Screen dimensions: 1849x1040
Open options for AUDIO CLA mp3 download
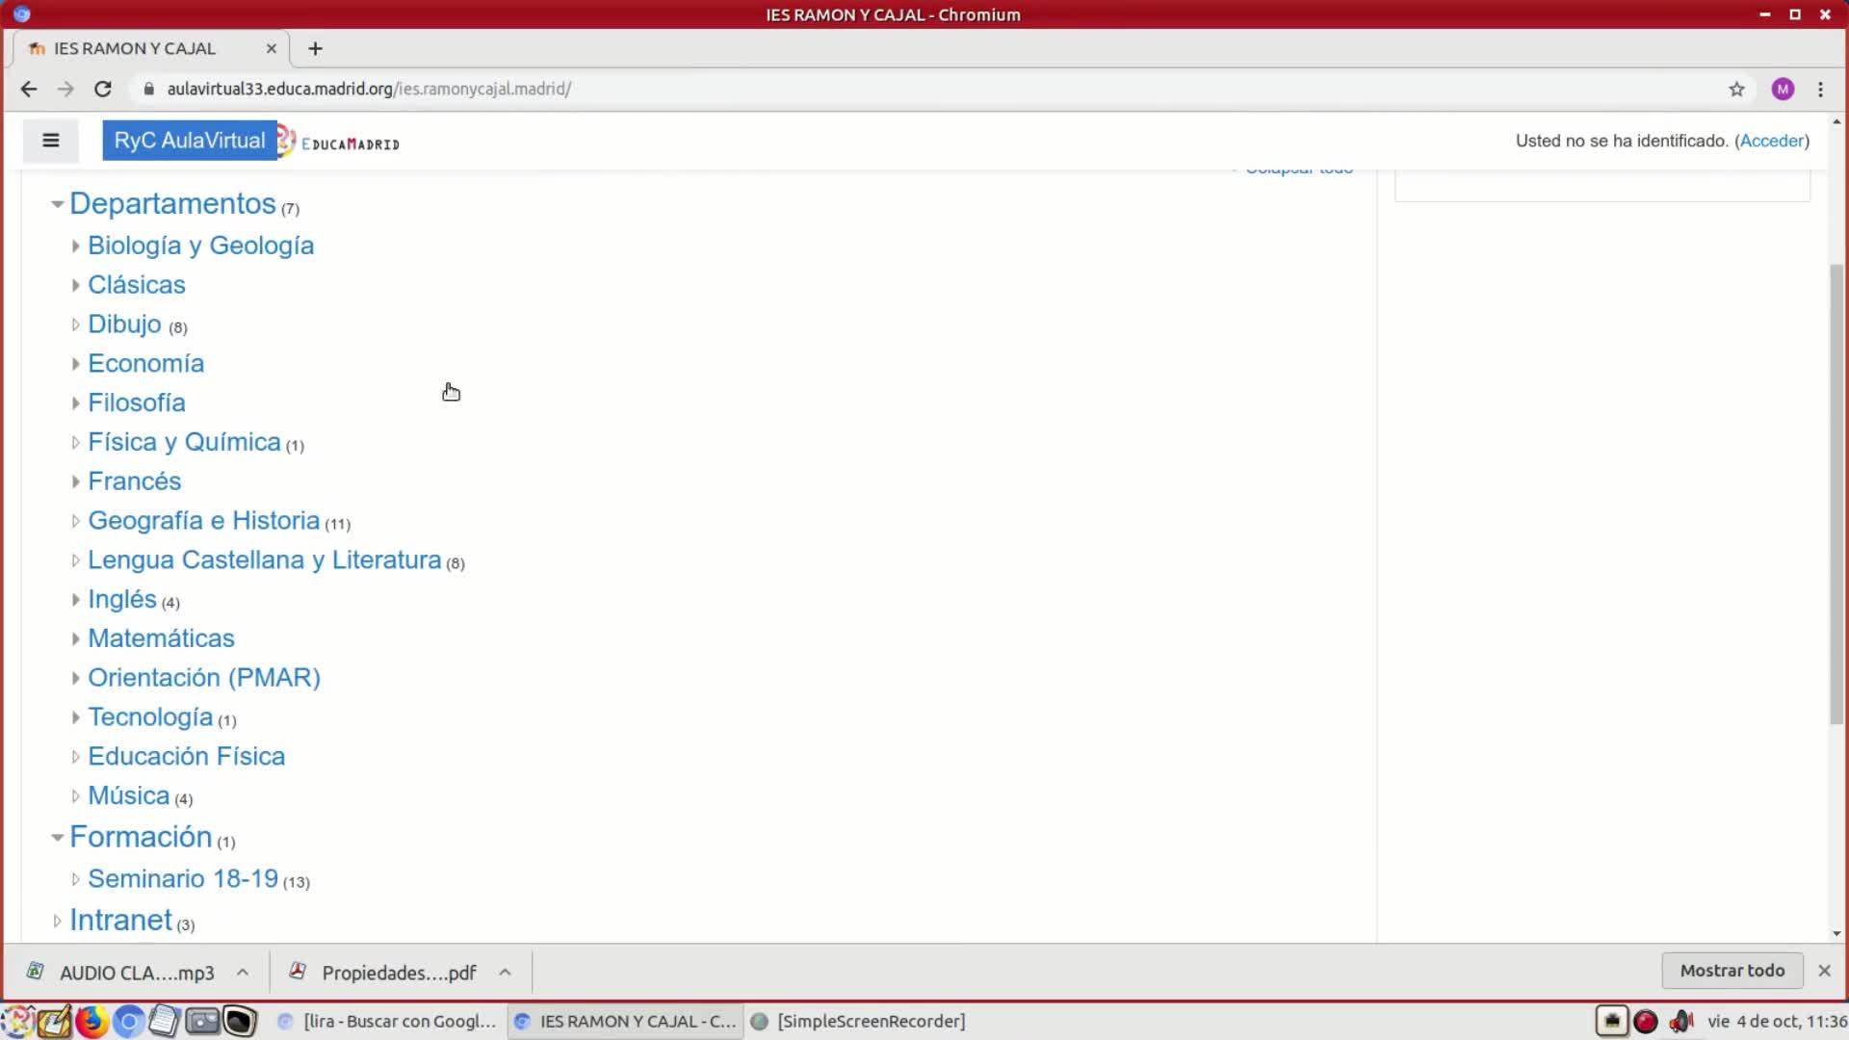click(x=243, y=973)
